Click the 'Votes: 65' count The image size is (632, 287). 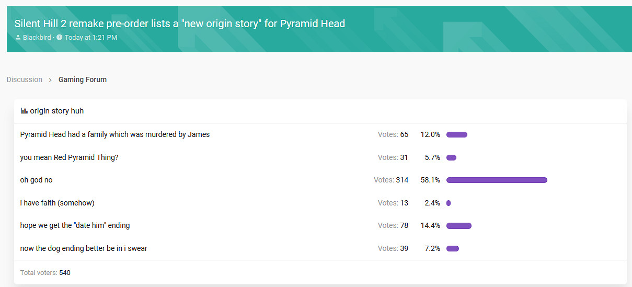tap(393, 134)
